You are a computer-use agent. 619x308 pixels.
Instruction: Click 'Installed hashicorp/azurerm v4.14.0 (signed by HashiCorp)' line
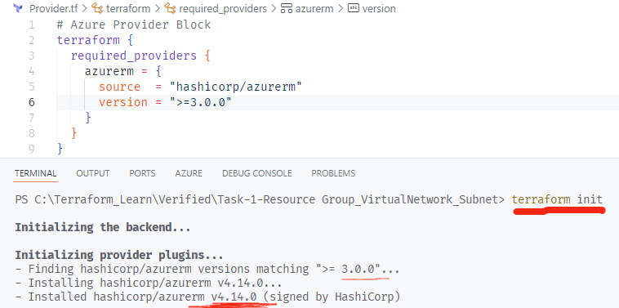point(207,297)
